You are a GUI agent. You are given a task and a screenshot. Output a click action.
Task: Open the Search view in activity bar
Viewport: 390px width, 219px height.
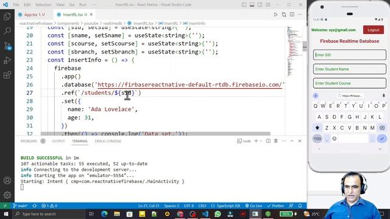(7, 31)
